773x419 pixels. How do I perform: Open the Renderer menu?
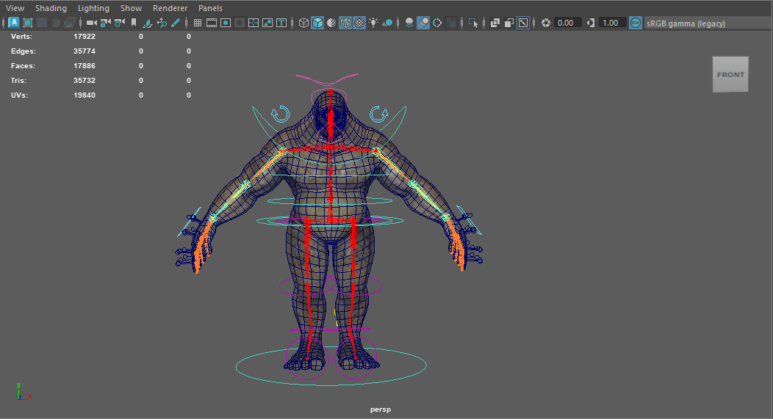pos(170,8)
